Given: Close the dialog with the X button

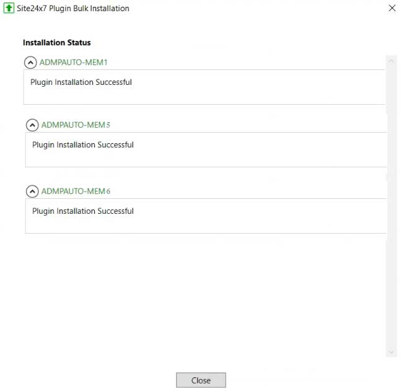Looking at the screenshot, I should (x=391, y=9).
